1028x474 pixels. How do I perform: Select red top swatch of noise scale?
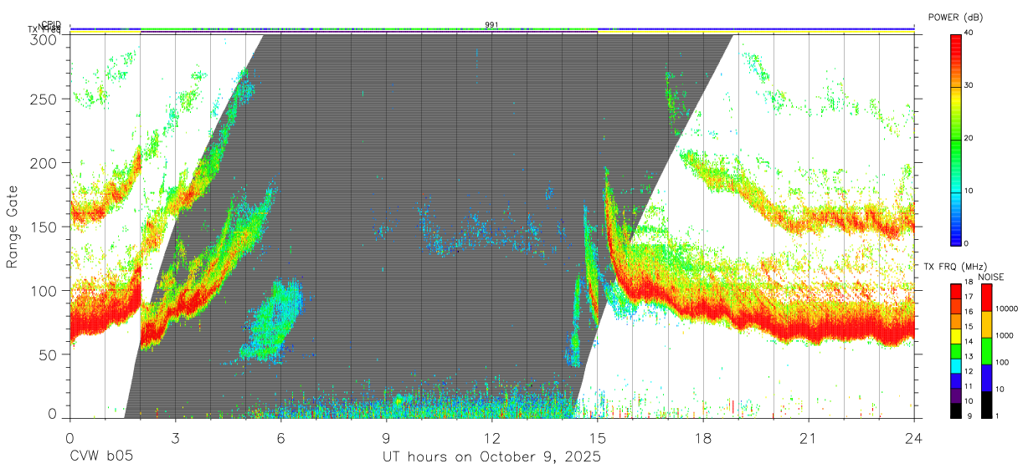(988, 297)
